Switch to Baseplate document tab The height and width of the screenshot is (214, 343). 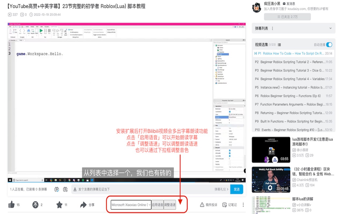[13, 40]
